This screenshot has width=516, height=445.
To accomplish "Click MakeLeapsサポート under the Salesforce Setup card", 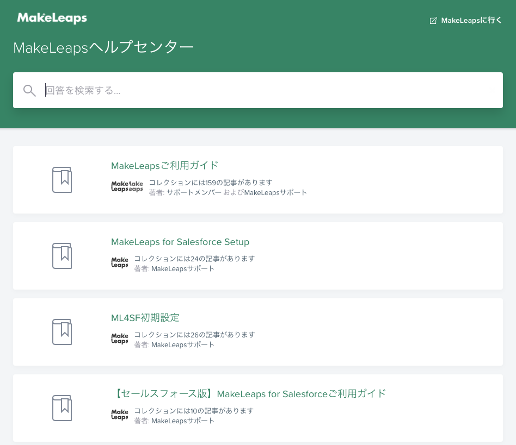I will [x=183, y=268].
